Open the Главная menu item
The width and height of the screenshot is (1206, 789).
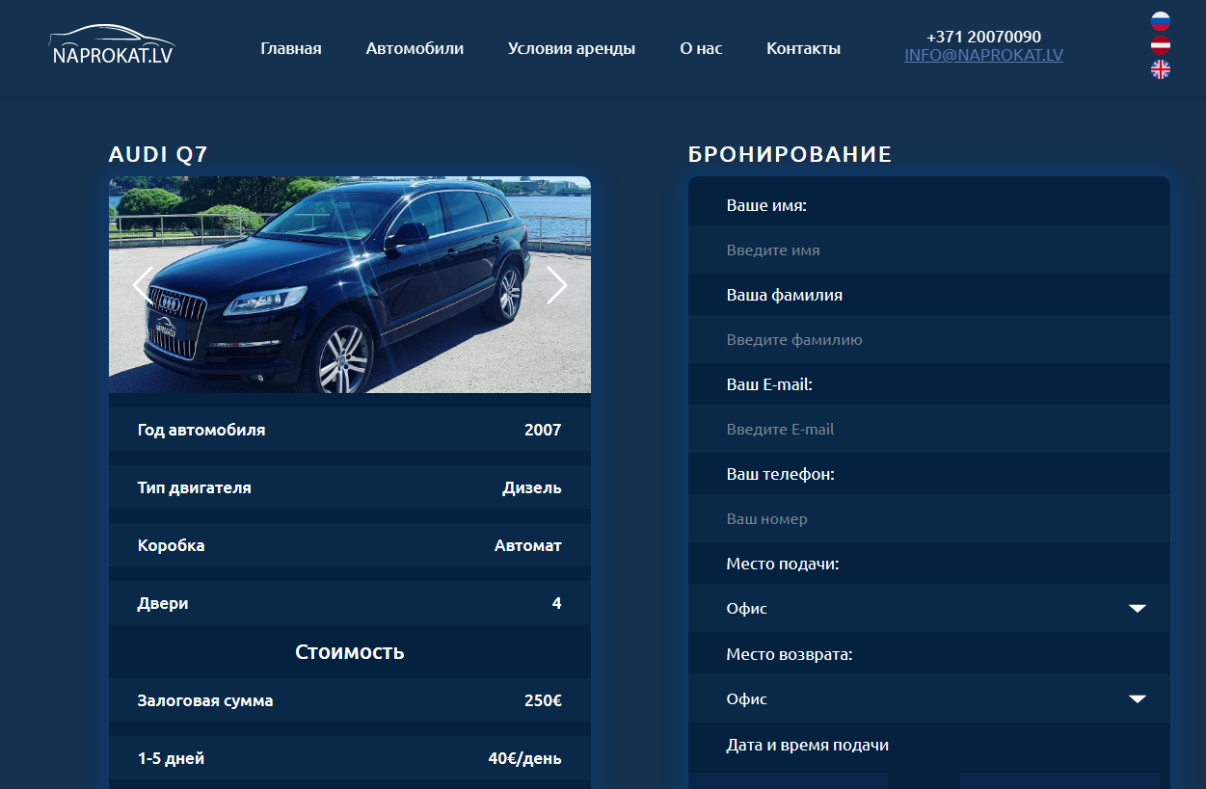[291, 48]
